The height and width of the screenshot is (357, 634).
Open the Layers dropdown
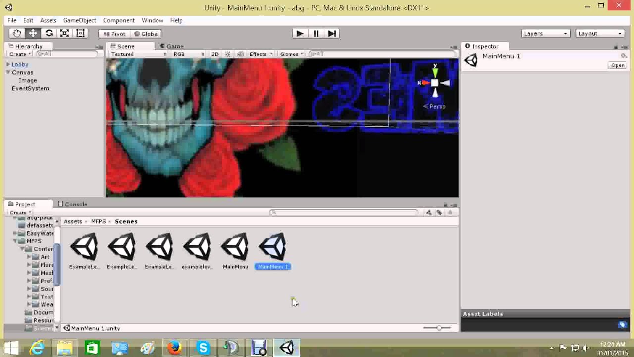[545, 33]
